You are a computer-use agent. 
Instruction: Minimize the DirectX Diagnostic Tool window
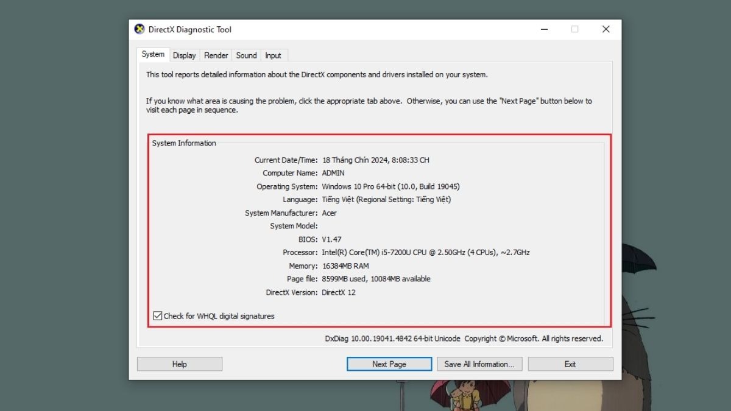(543, 29)
